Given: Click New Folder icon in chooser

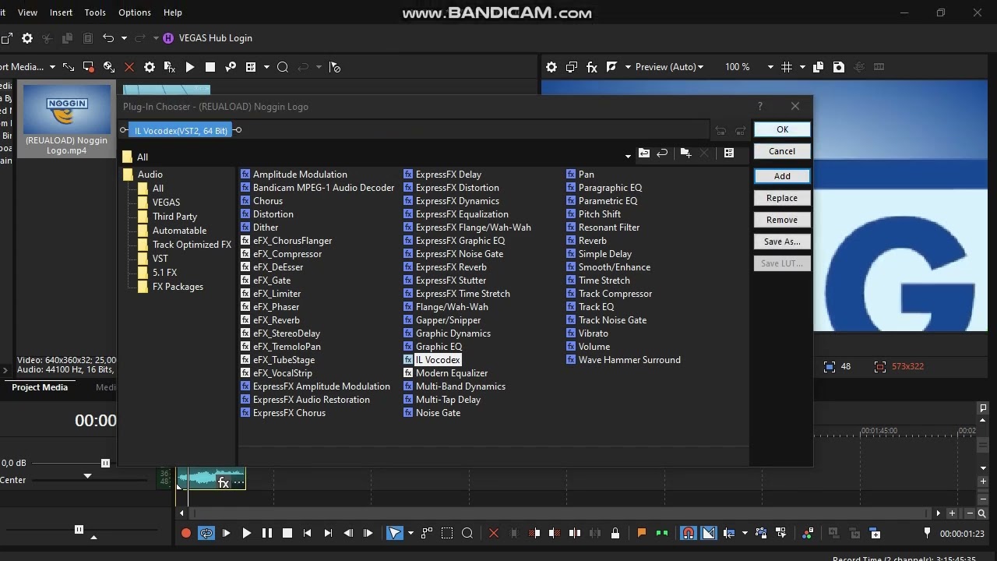Looking at the screenshot, I should [685, 153].
